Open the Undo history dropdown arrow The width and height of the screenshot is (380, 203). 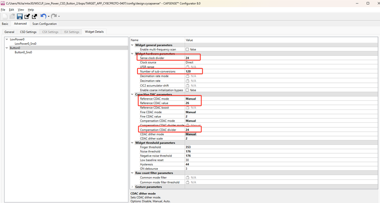click(x=48, y=16)
